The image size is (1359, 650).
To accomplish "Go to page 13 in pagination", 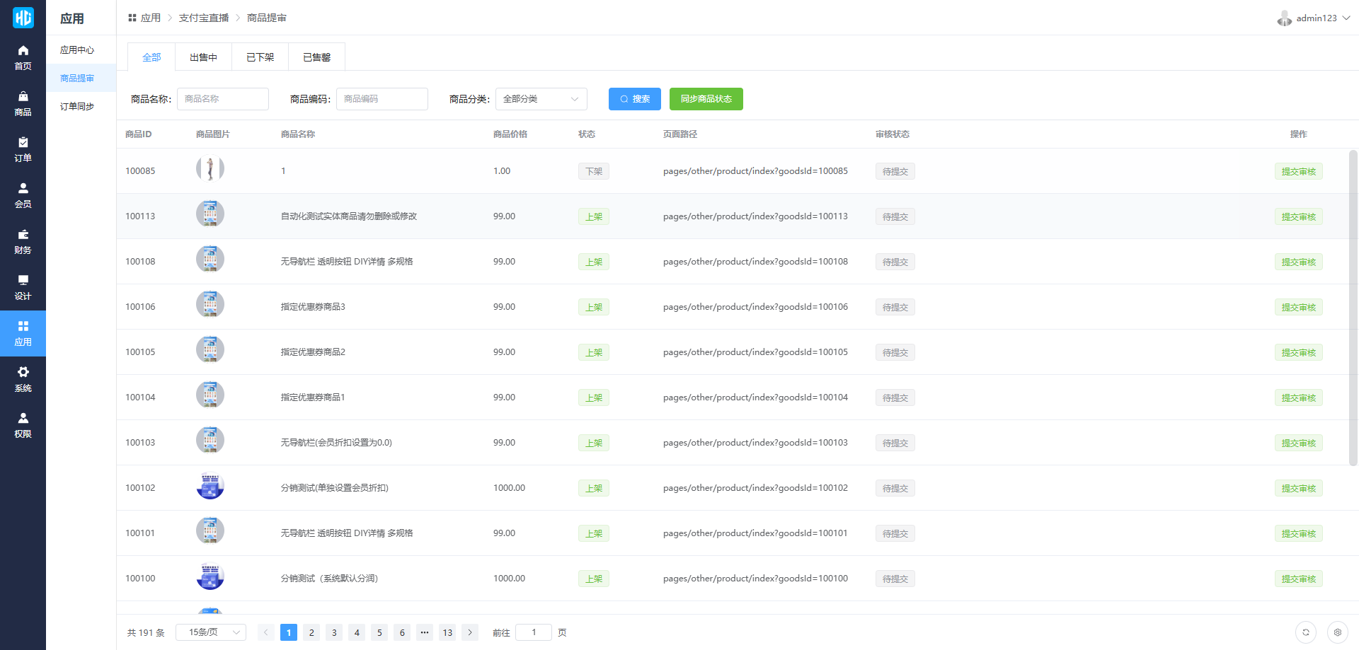I will pos(447,632).
